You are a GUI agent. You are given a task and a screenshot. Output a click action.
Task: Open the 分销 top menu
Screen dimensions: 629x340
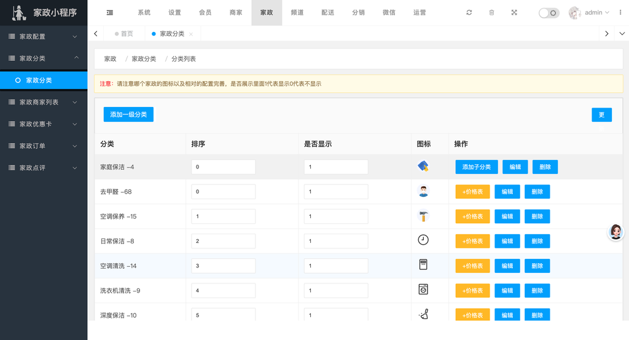(x=358, y=12)
